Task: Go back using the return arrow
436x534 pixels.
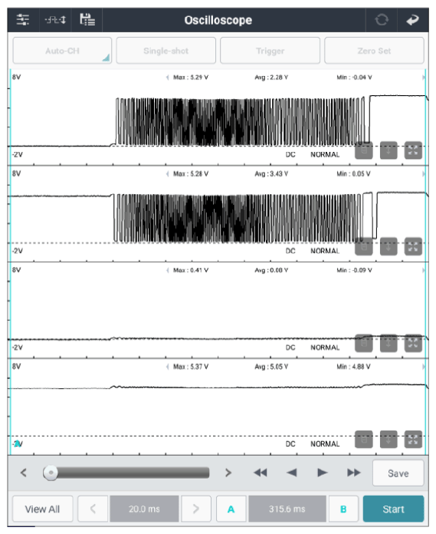Action: (412, 20)
